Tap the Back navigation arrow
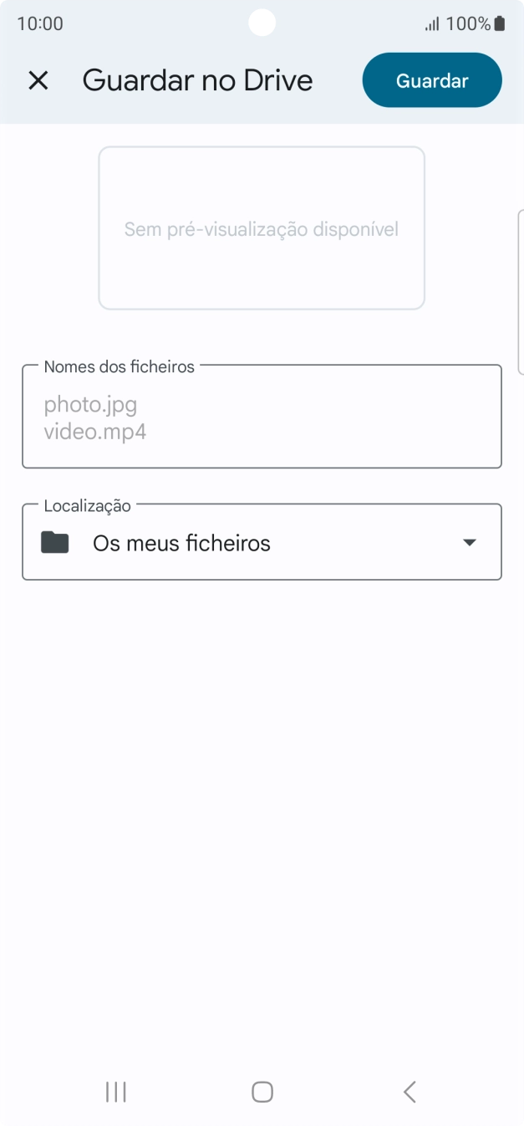Screen dimensions: 524x1126 [410, 1092]
